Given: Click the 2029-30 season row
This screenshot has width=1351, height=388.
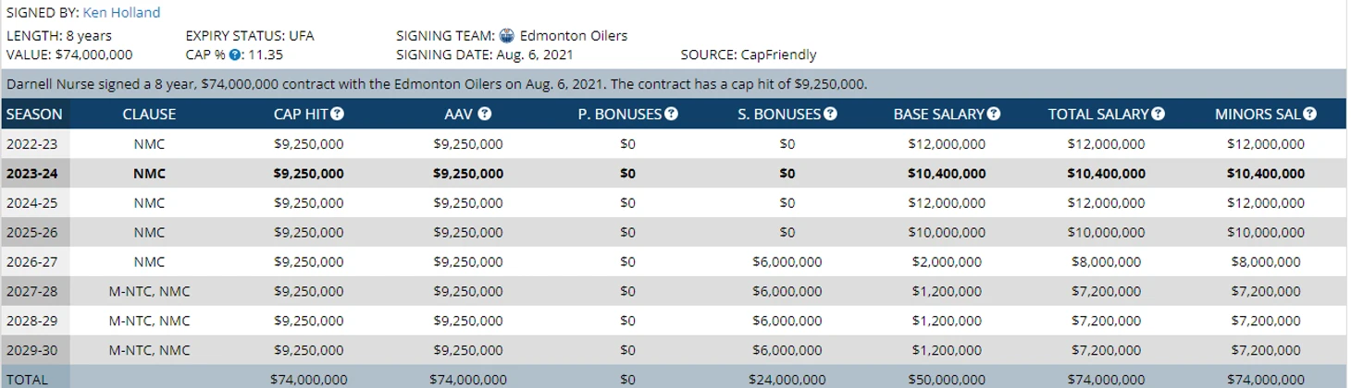Looking at the screenshot, I should click(32, 351).
